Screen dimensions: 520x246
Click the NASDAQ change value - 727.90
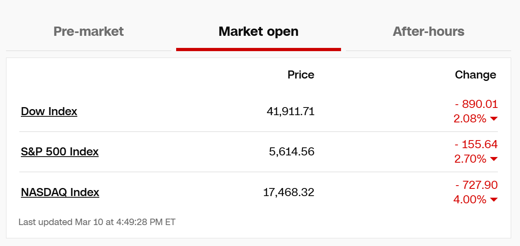click(x=476, y=185)
